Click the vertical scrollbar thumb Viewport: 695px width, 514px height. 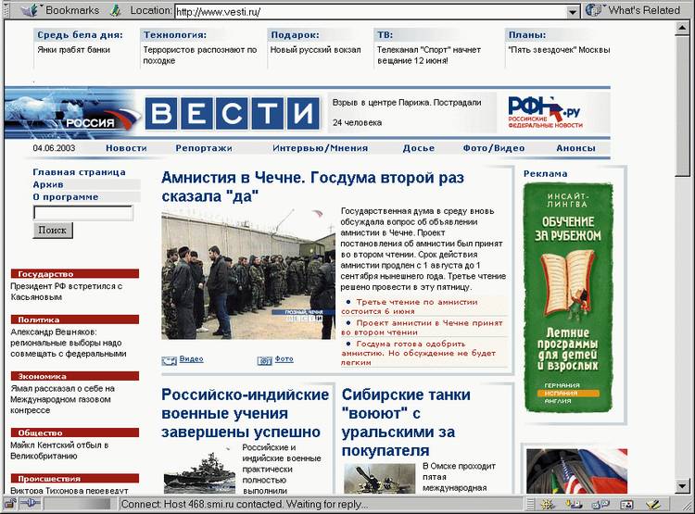(683, 107)
